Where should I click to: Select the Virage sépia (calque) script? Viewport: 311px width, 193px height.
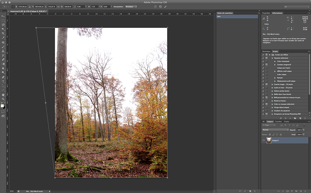[281, 107]
